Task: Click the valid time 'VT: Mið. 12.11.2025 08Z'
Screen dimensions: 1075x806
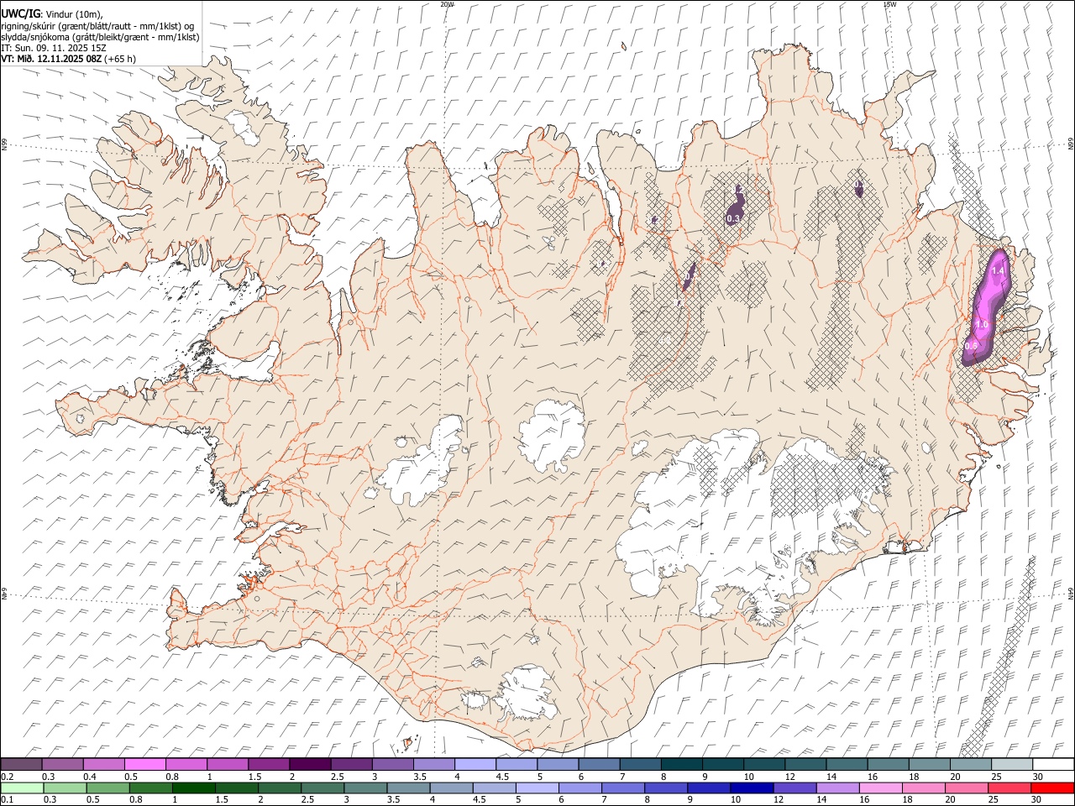Action: (51, 59)
